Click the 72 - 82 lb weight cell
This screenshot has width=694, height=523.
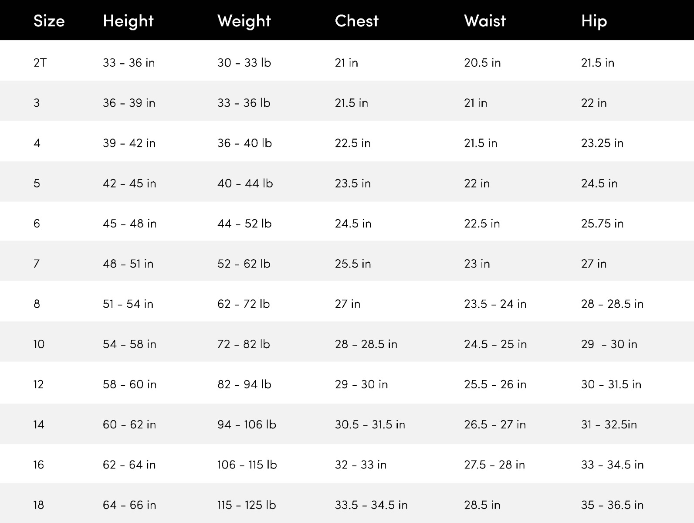coord(244,344)
